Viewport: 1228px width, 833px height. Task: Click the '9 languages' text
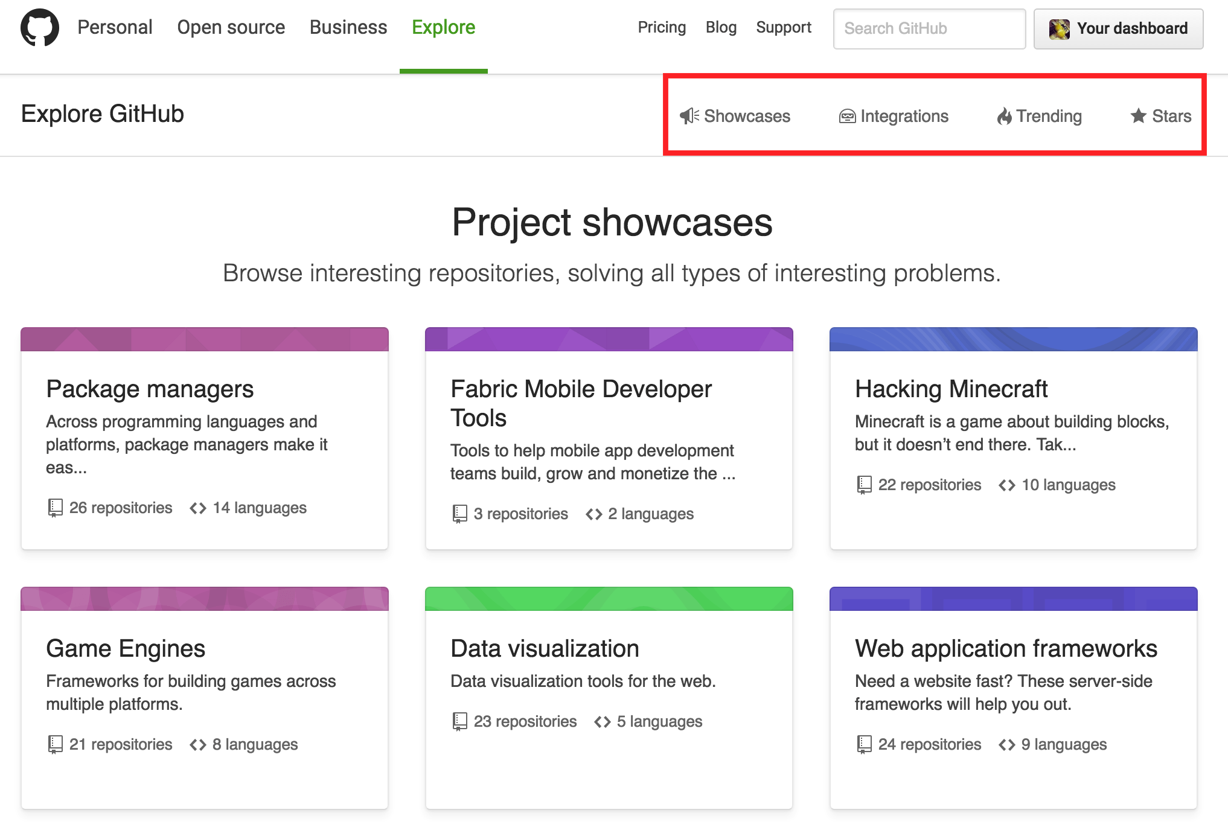point(1064,744)
